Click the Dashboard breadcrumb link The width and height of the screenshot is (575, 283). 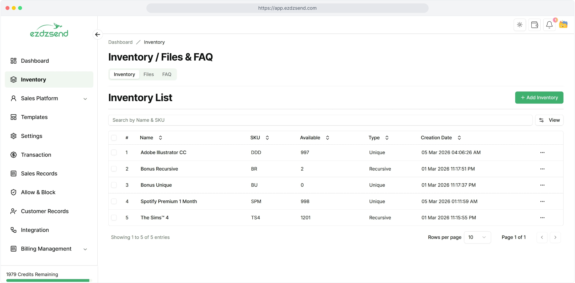coord(120,42)
